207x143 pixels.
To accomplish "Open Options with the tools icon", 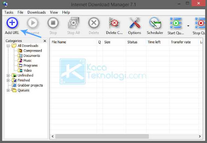I will tap(135, 23).
